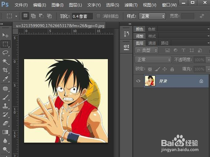This screenshot has height=157, width=210.
Task: Select the Eraser tool
Action: [x=5, y=123]
